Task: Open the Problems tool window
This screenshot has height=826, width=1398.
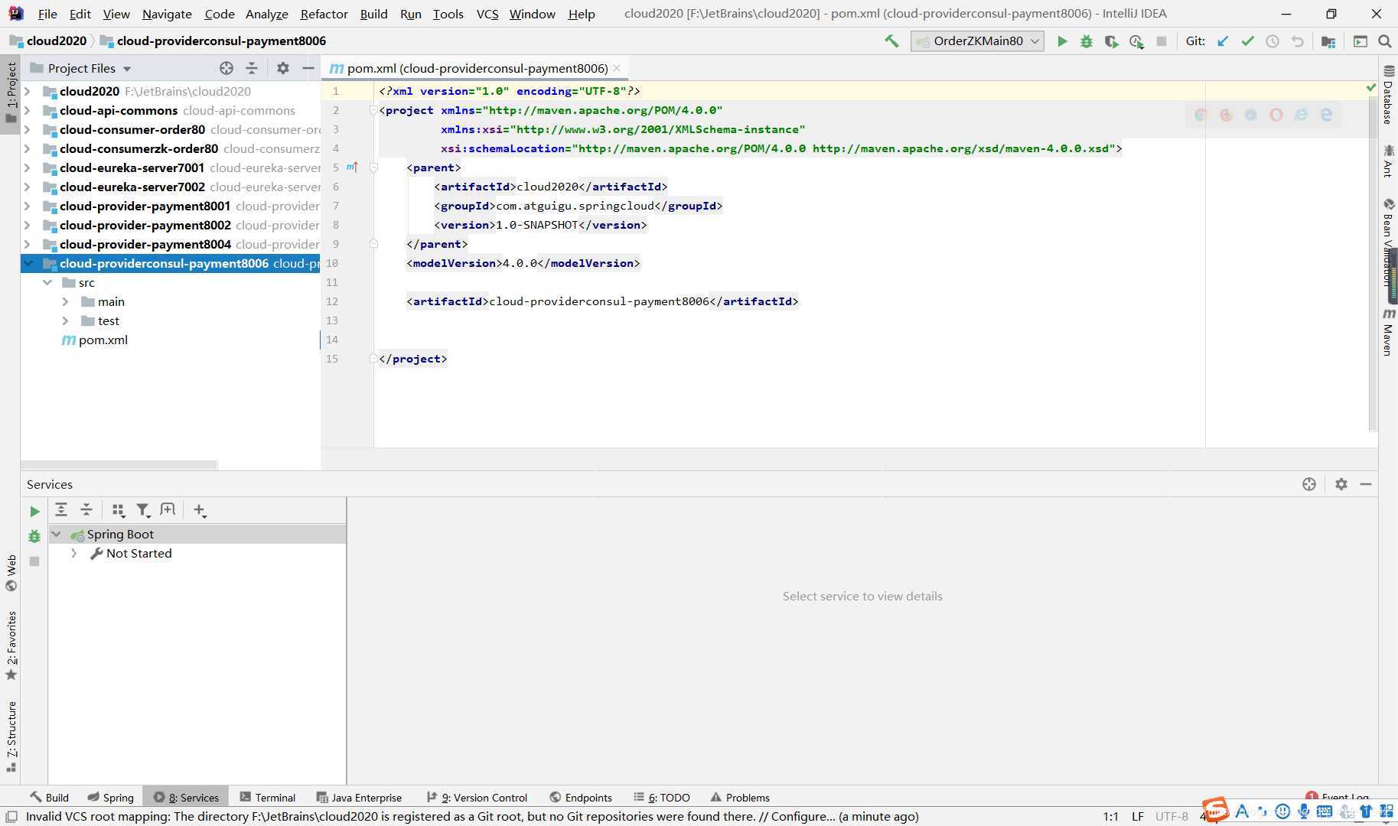Action: click(740, 797)
